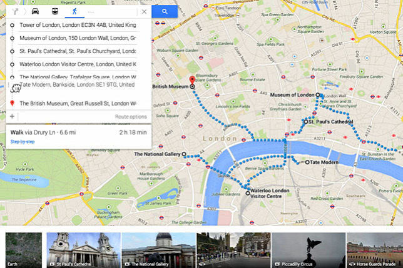Screen dimensions: 403x268
Task: Open the Step-by-step link
Action: pos(23,142)
